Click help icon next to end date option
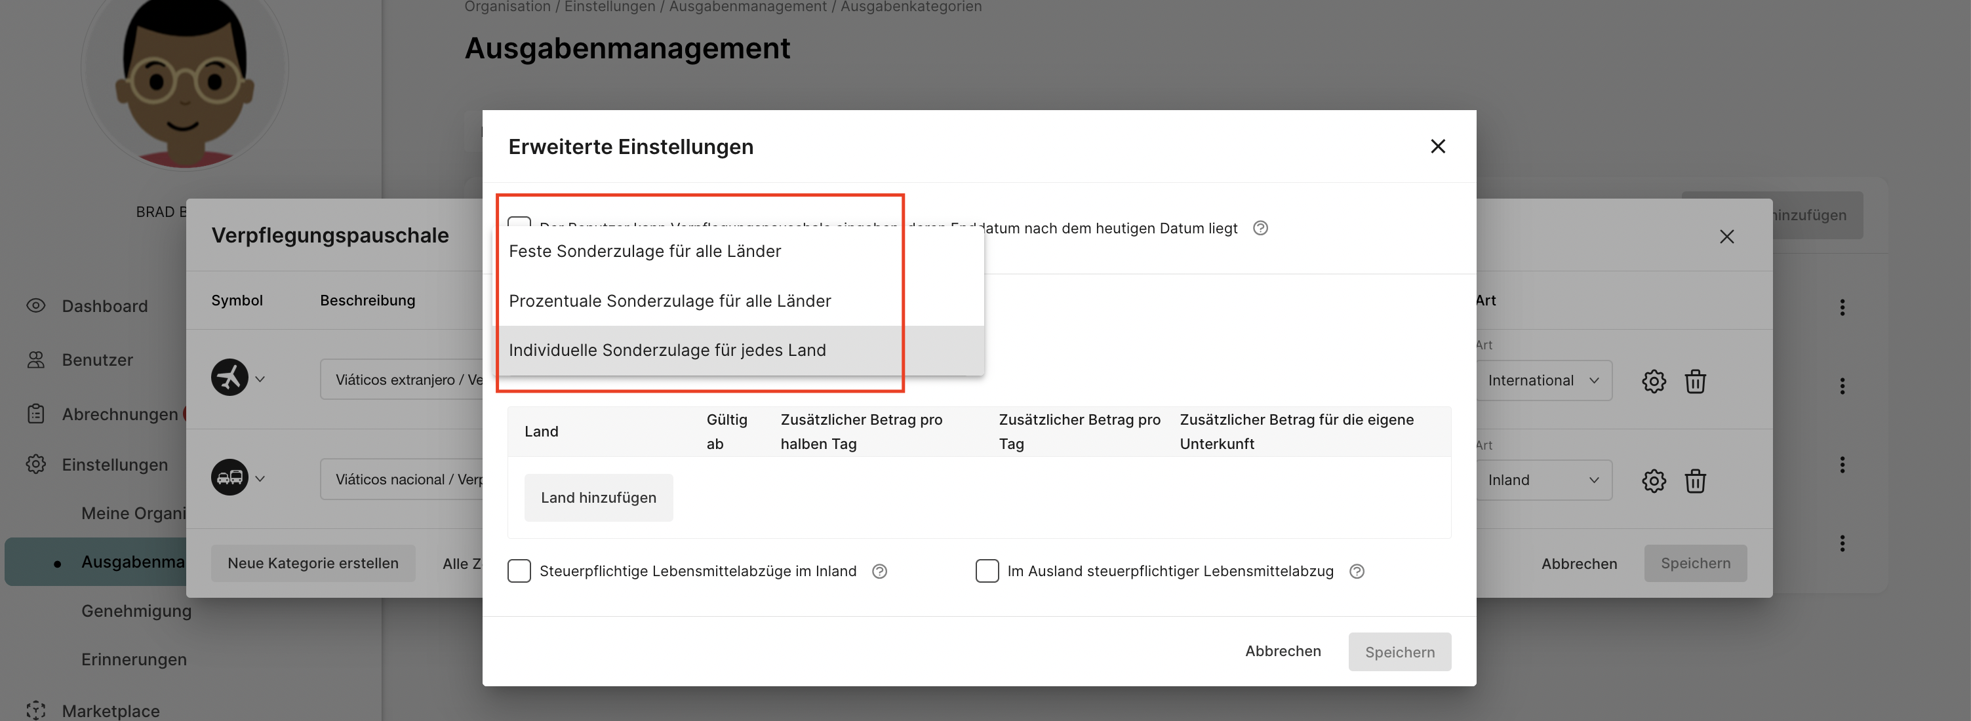 [x=1260, y=228]
